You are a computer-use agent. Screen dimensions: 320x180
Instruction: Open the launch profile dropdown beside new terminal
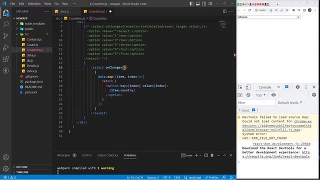tap(200, 155)
